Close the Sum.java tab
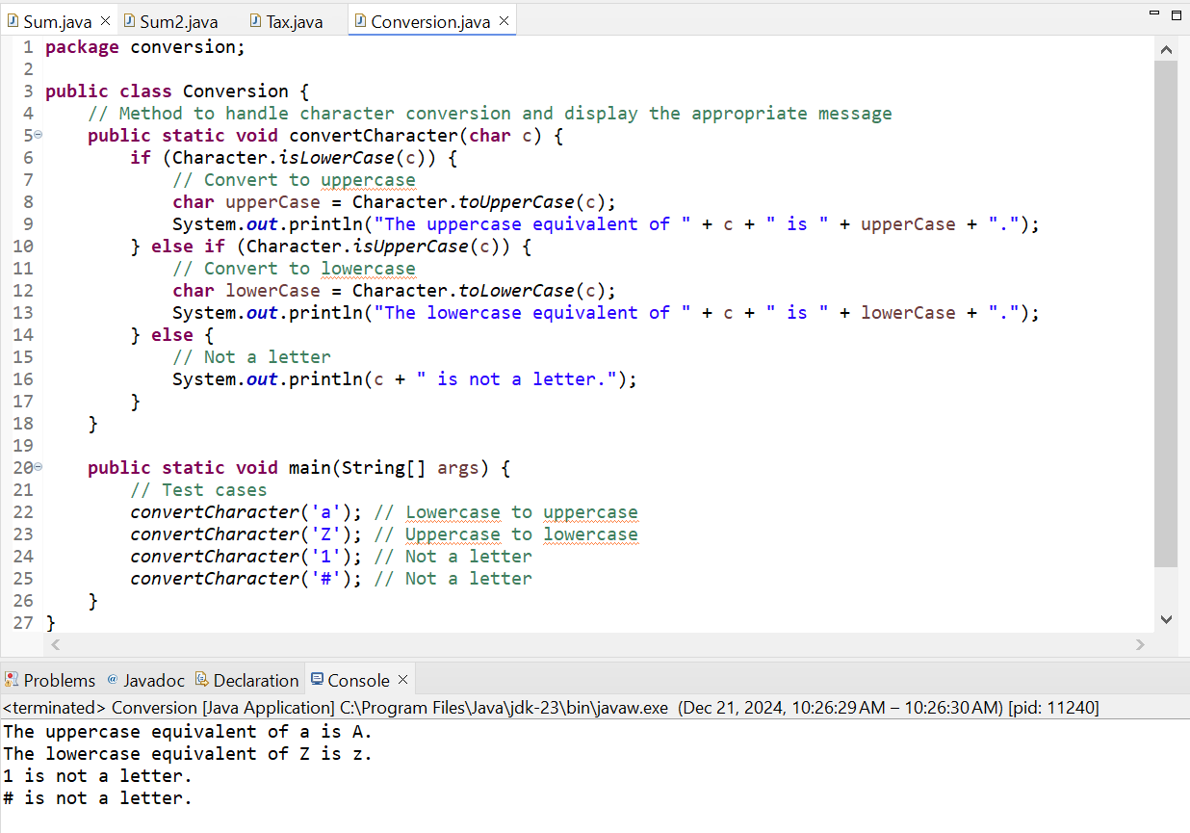Image resolution: width=1190 pixels, height=833 pixels. (x=105, y=21)
